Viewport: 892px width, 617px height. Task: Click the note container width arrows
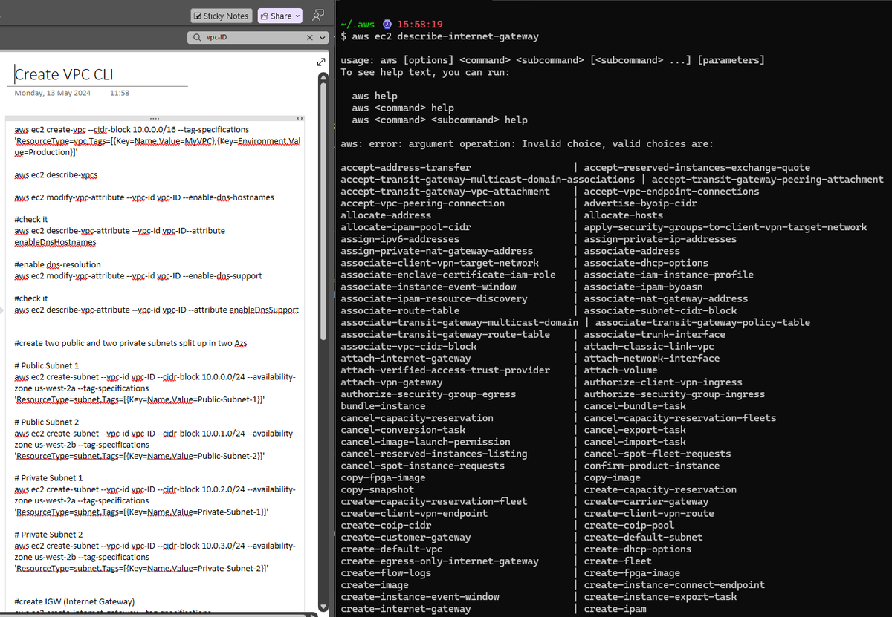[x=300, y=119]
